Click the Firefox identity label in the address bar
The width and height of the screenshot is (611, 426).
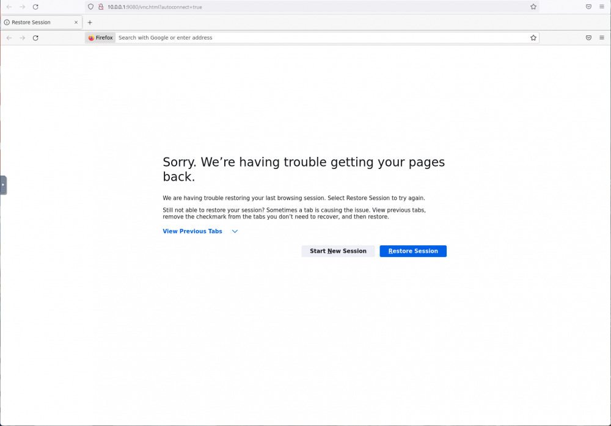(101, 38)
